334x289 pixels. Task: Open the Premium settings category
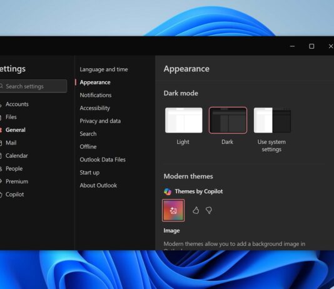17,181
